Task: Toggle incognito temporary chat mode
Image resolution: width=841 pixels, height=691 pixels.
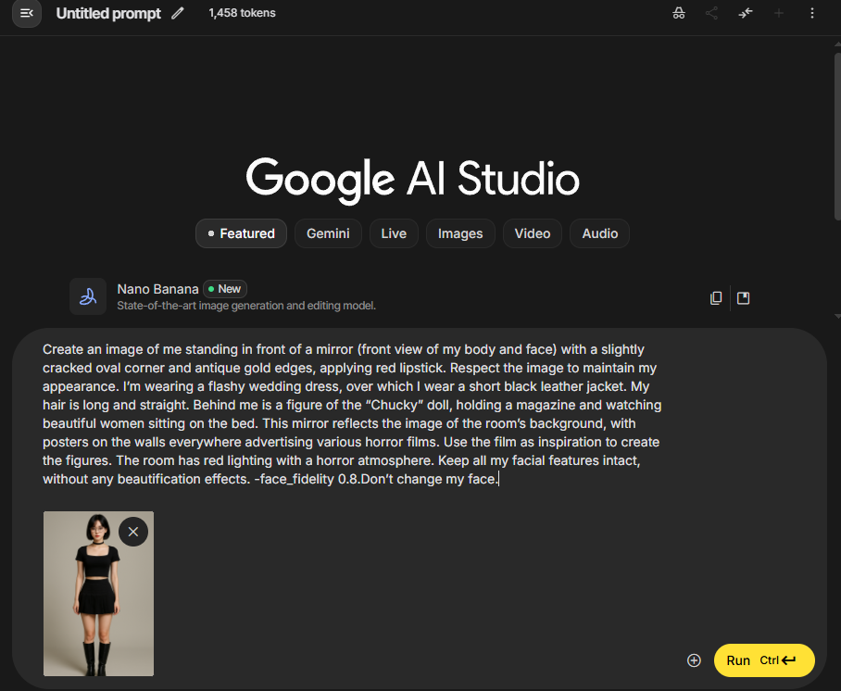Action: coord(679,13)
